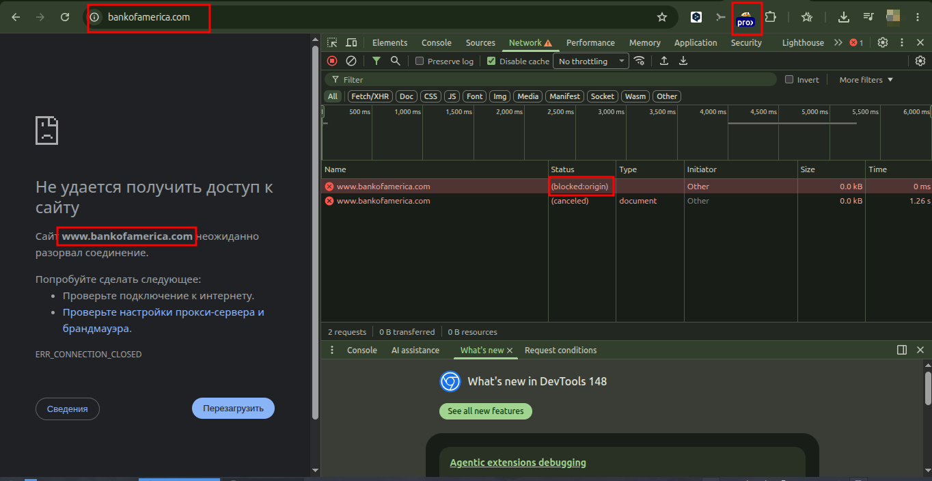Click the profile avatar in Chrome toolbar
Image resolution: width=932 pixels, height=481 pixels.
click(x=893, y=16)
